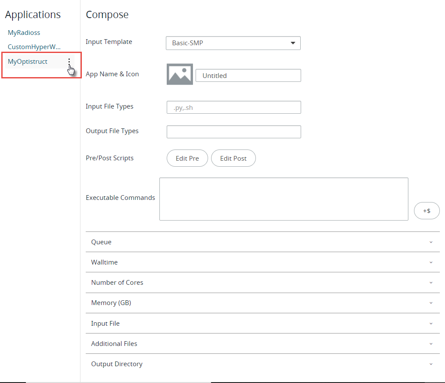Image resolution: width=445 pixels, height=383 pixels.
Task: Select MyRadioss in the Applications list
Action: [24, 33]
